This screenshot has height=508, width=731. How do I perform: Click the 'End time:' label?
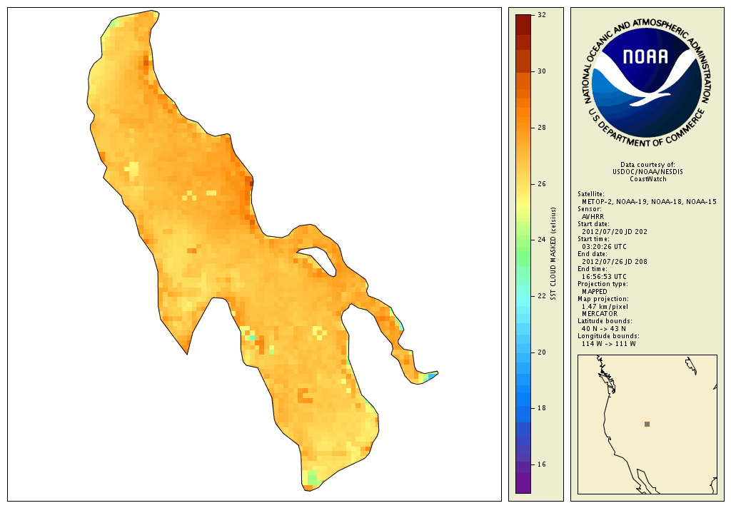click(592, 269)
